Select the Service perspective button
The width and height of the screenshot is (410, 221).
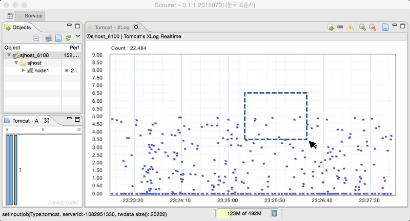(30, 16)
